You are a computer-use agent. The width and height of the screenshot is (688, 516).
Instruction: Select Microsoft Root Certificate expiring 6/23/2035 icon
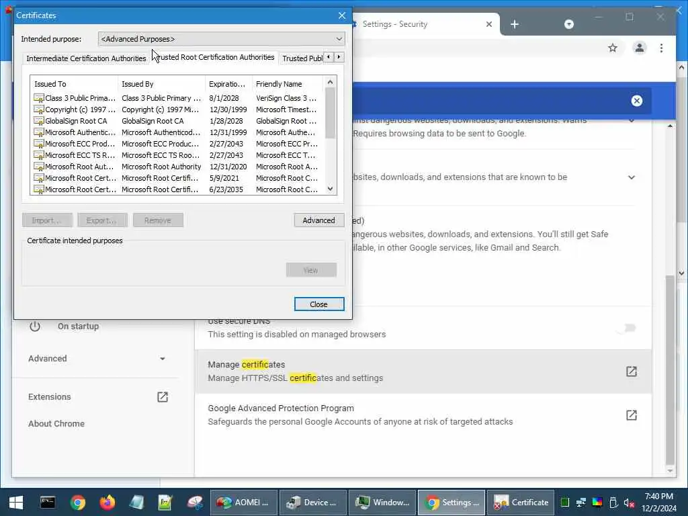click(x=38, y=189)
